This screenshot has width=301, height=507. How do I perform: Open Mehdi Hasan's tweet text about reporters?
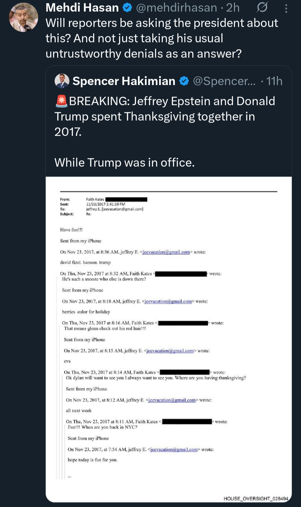(x=162, y=38)
